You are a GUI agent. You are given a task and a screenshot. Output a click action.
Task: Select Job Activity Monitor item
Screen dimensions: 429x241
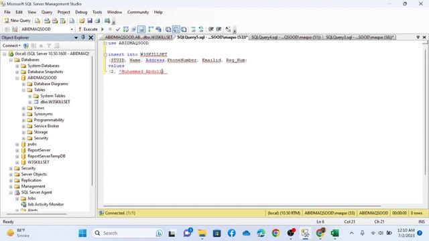pos(46,204)
